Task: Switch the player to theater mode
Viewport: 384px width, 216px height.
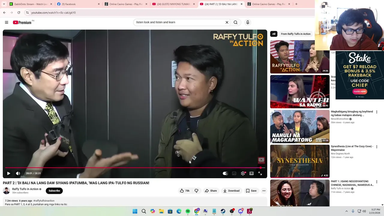Action: 251,173
